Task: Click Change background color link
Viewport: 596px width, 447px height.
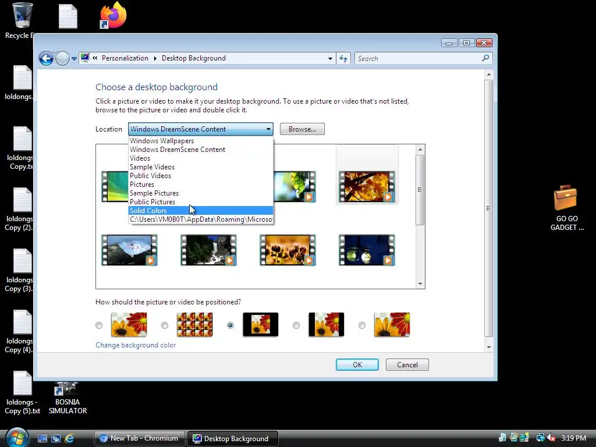Action: 136,345
